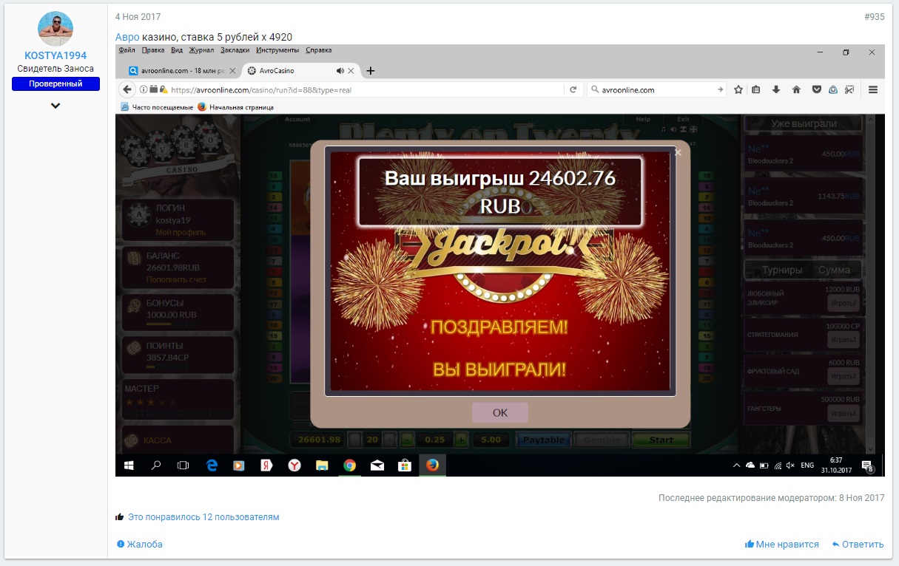Open Windows Start button

tap(128, 466)
